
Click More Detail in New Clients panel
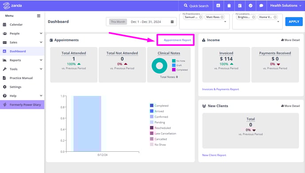290,106
